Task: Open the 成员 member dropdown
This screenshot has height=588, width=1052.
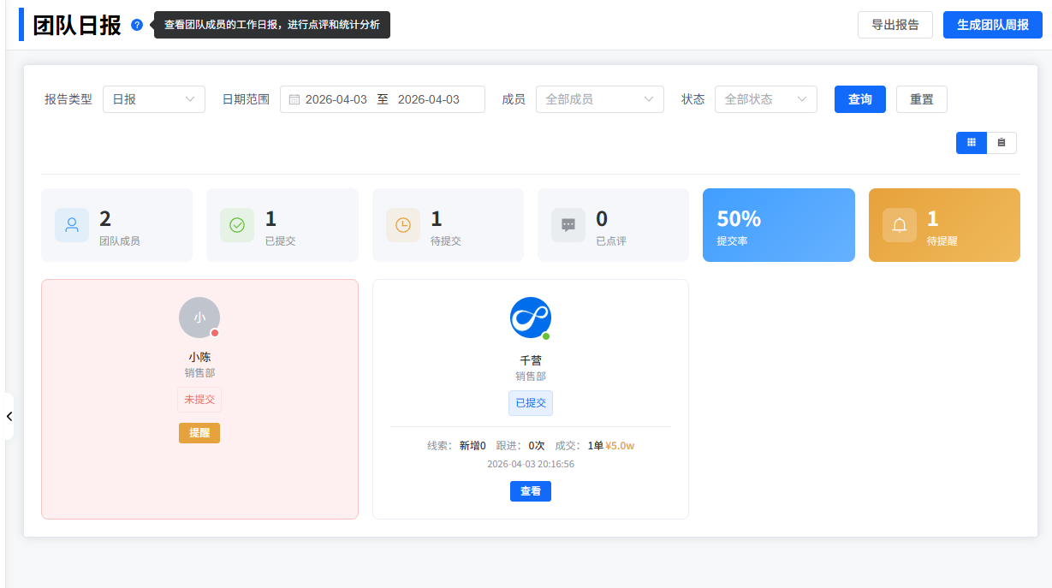Action: point(599,99)
